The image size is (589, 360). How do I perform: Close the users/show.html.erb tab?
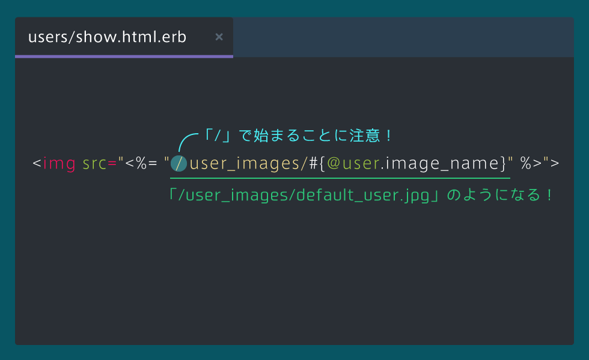(x=219, y=37)
